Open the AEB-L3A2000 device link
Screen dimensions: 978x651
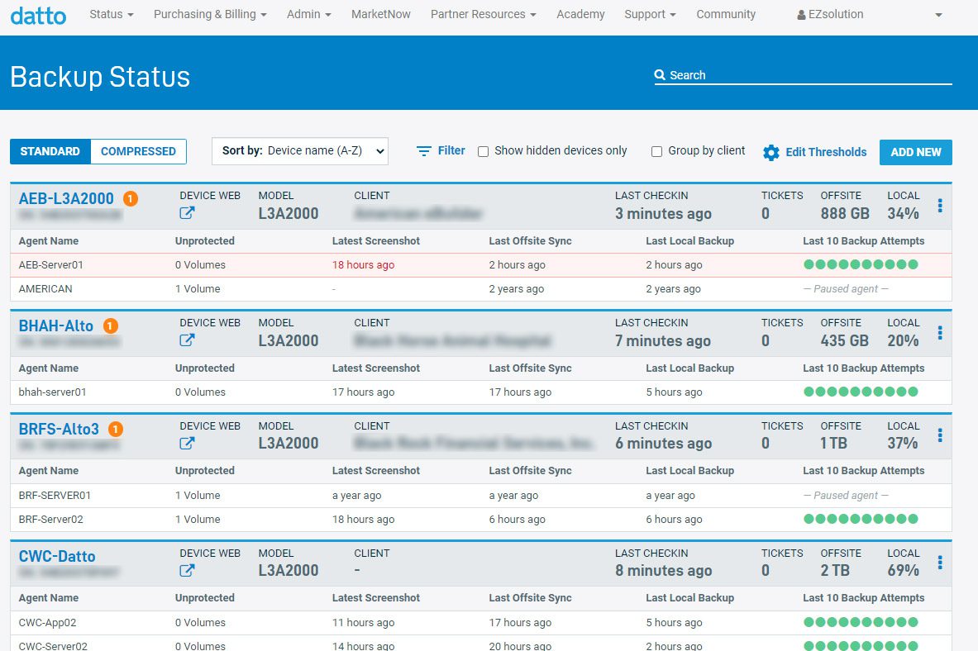click(x=66, y=198)
